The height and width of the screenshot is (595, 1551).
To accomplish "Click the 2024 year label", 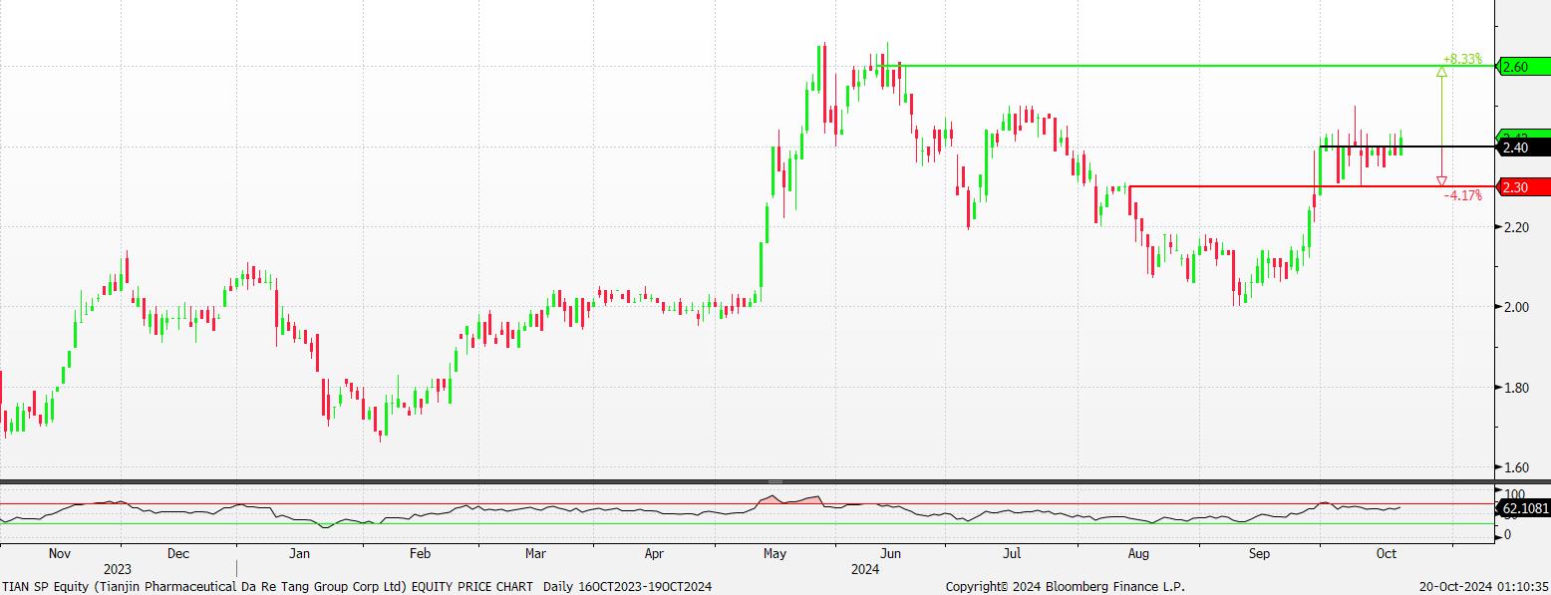I will [x=865, y=569].
